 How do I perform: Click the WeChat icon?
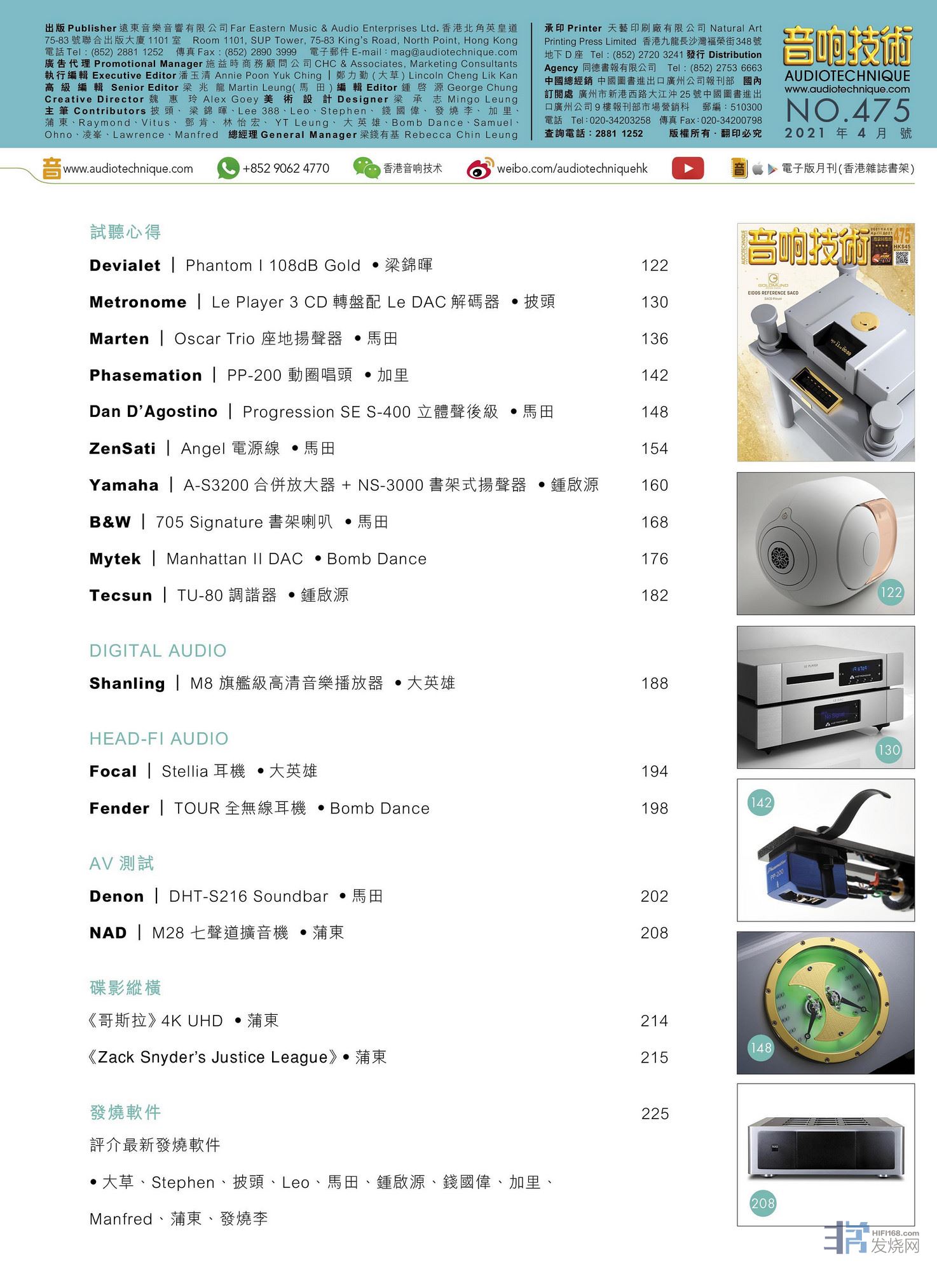click(366, 168)
